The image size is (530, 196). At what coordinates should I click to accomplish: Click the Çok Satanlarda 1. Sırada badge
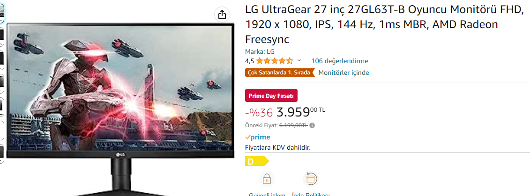[280, 73]
